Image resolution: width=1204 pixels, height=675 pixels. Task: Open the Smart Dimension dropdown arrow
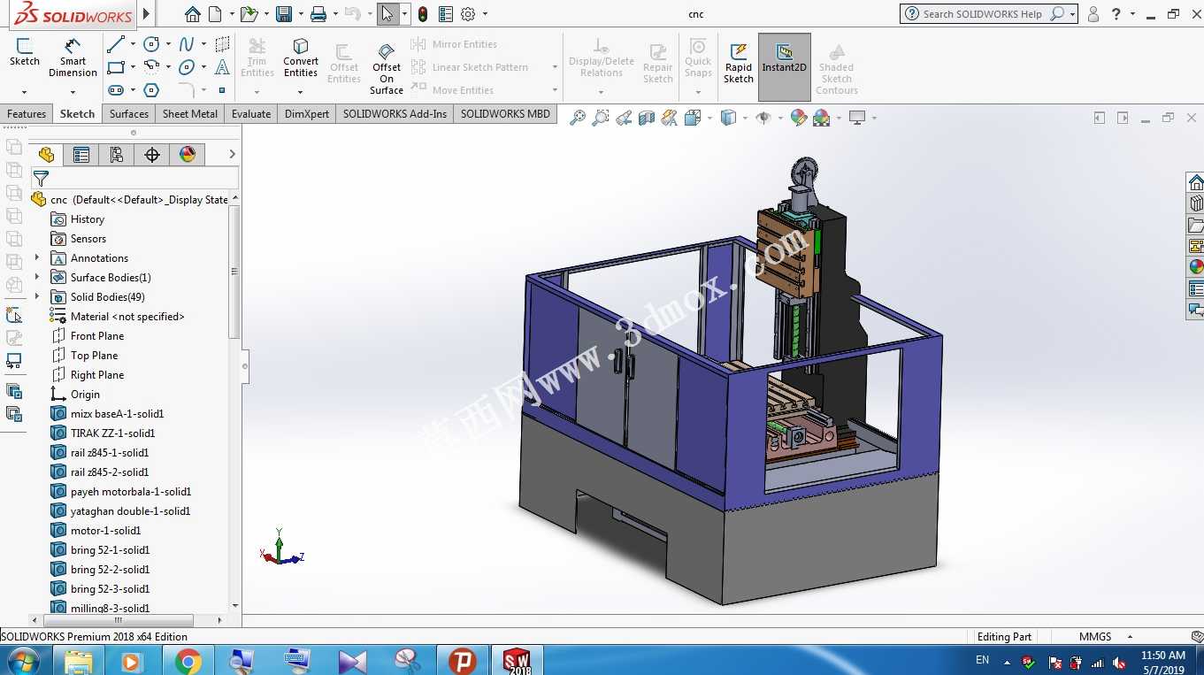[x=73, y=91]
